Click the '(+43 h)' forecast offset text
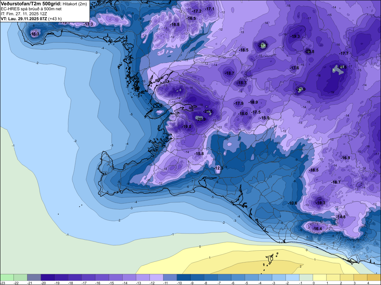Viewport: 381px width, 285px height. click(x=55, y=19)
